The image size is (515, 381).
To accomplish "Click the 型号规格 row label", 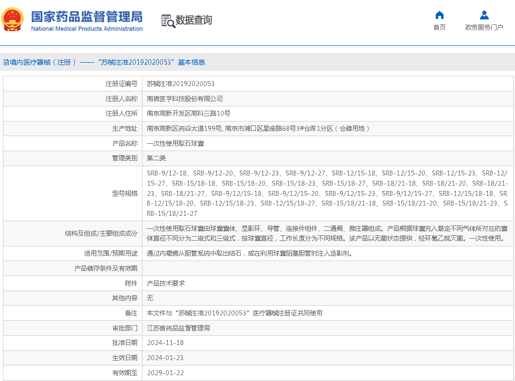I will 125,193.
